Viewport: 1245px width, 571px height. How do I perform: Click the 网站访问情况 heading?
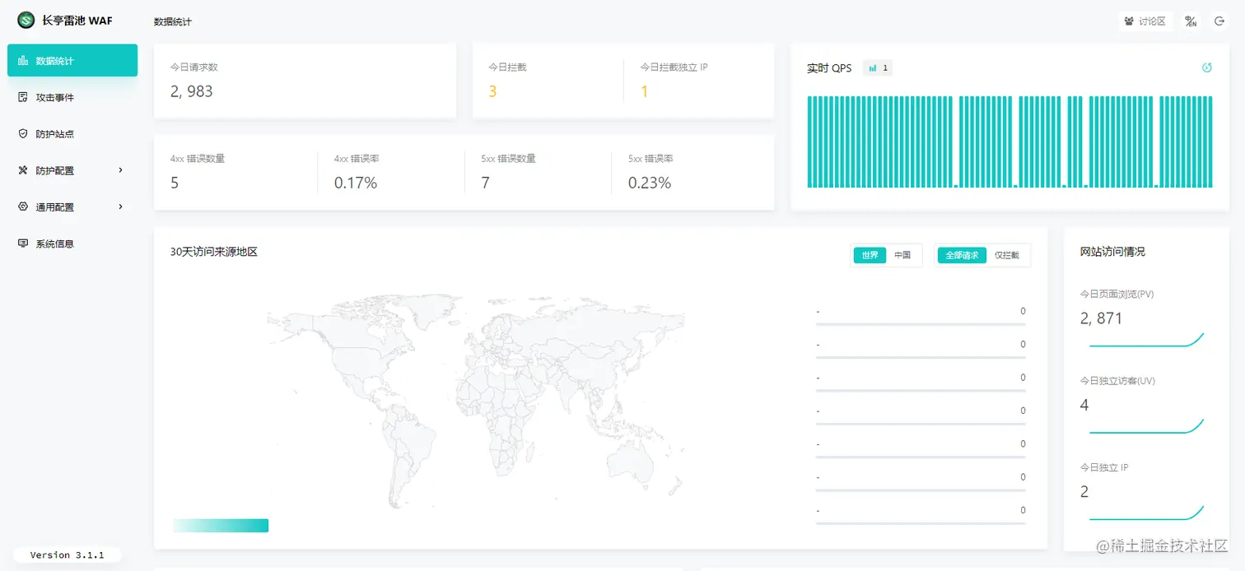1112,252
